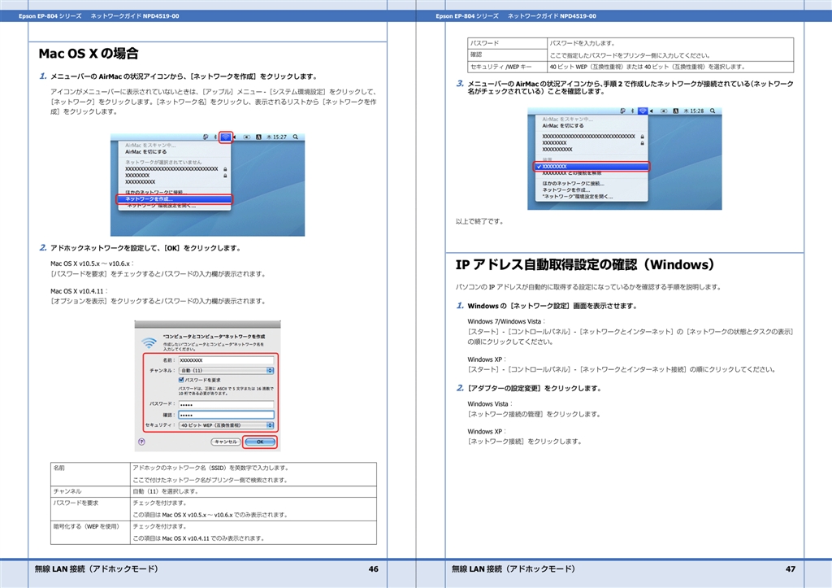Click the battery icon in the 15:27 menu bar
The image size is (832, 588).
tap(246, 137)
